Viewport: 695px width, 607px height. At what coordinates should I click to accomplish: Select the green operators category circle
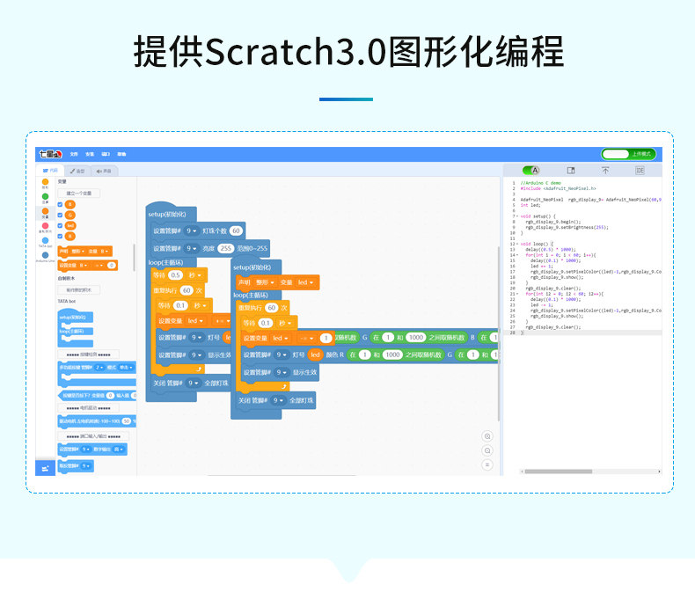[45, 196]
